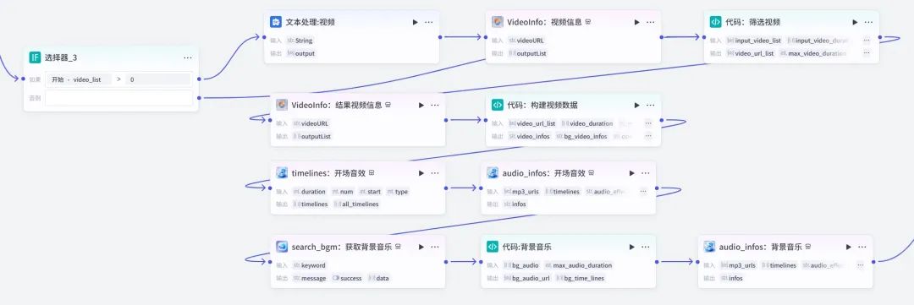Expand hidden input parameters of audio_infos:开场音效
914x305 pixels.
(643, 192)
